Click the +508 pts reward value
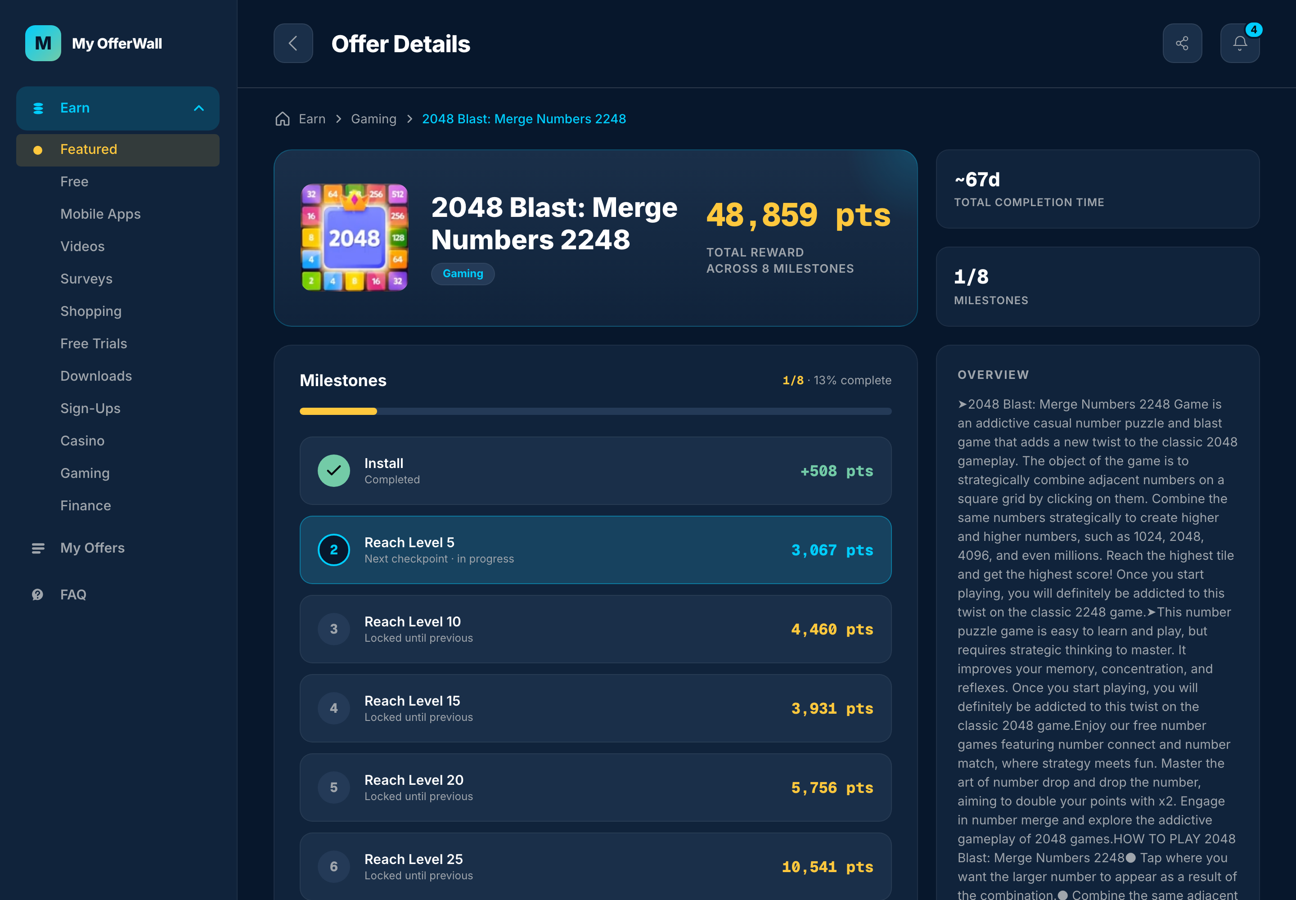Viewport: 1296px width, 900px height. 837,471
